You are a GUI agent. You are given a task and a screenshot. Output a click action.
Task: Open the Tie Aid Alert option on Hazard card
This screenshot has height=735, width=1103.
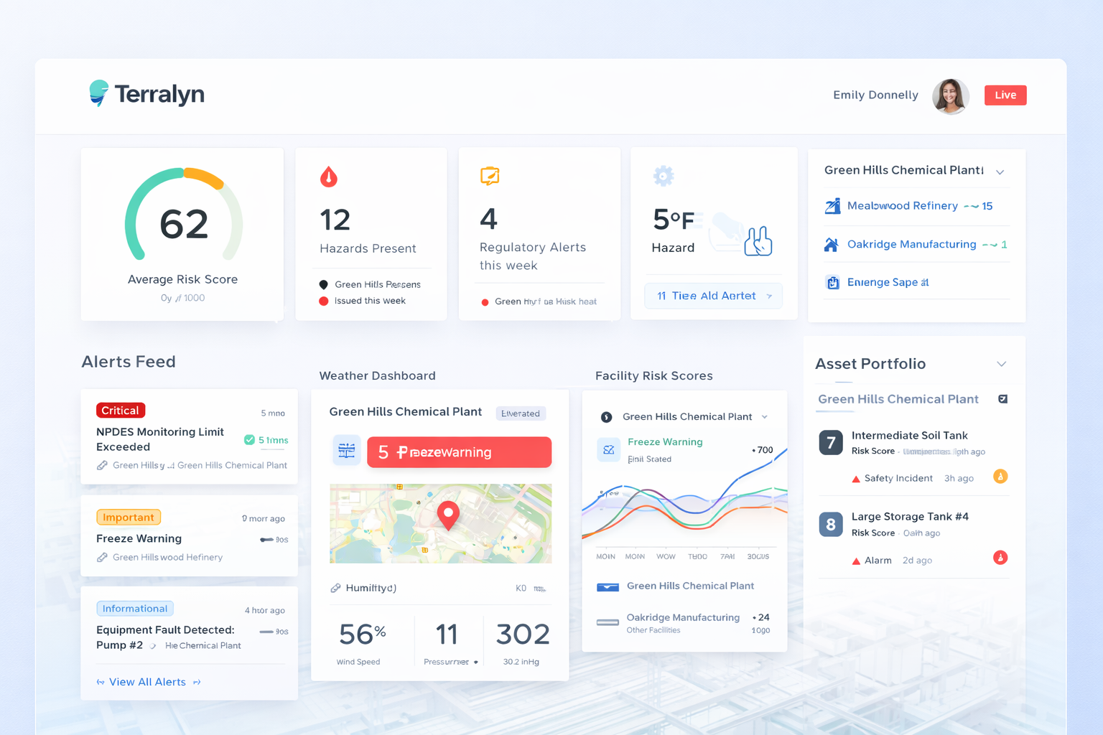point(712,296)
